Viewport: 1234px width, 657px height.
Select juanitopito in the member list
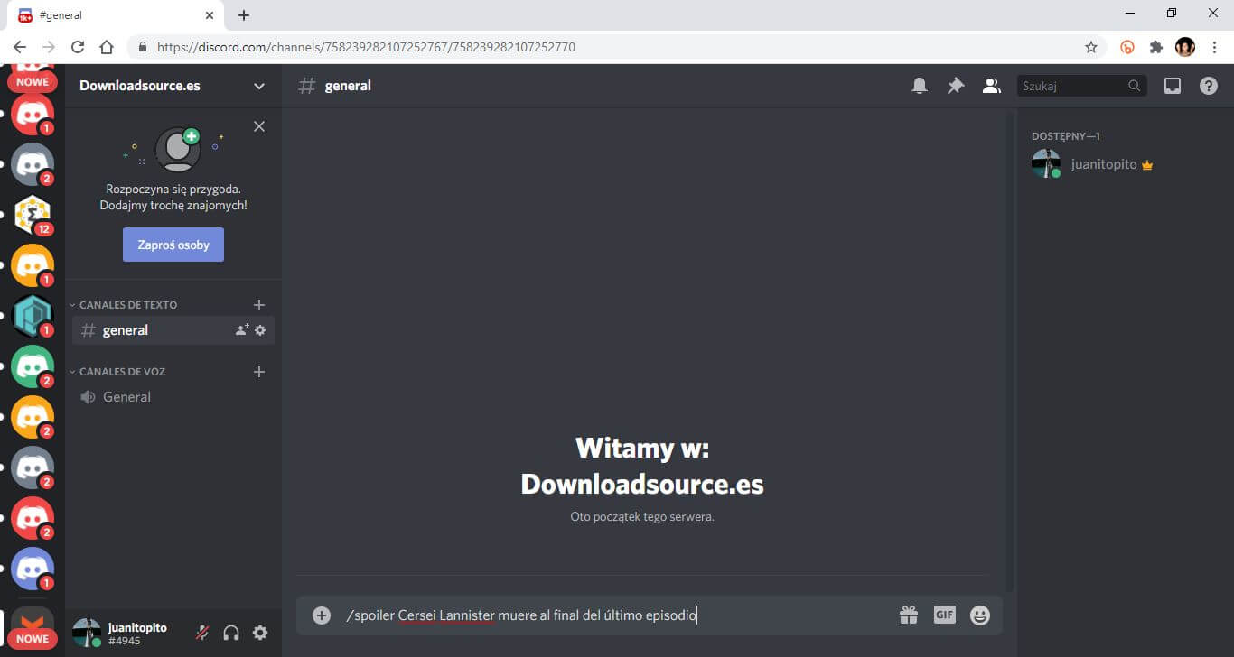1120,165
